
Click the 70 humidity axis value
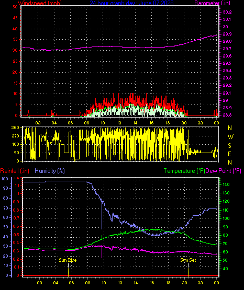pyautogui.click(x=6, y=208)
